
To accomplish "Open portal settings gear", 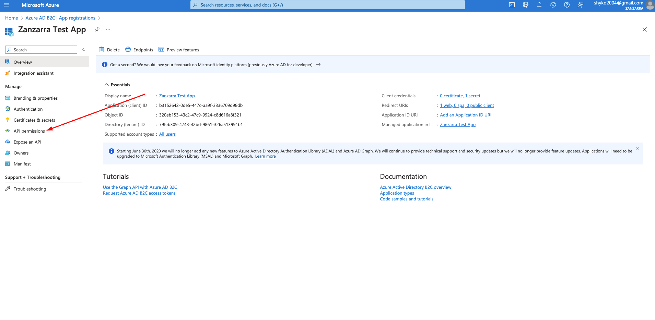I will [553, 5].
